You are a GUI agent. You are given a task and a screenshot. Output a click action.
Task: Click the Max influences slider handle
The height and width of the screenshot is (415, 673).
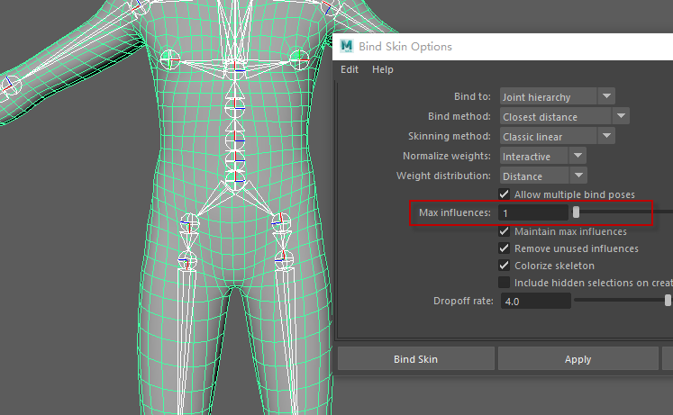point(576,212)
